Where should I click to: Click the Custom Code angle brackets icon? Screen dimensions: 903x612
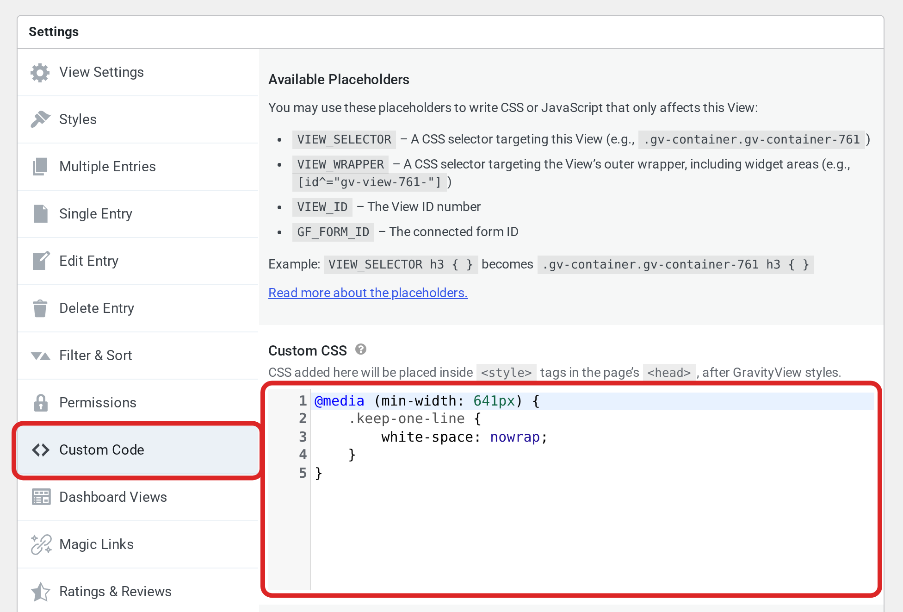[x=40, y=450]
